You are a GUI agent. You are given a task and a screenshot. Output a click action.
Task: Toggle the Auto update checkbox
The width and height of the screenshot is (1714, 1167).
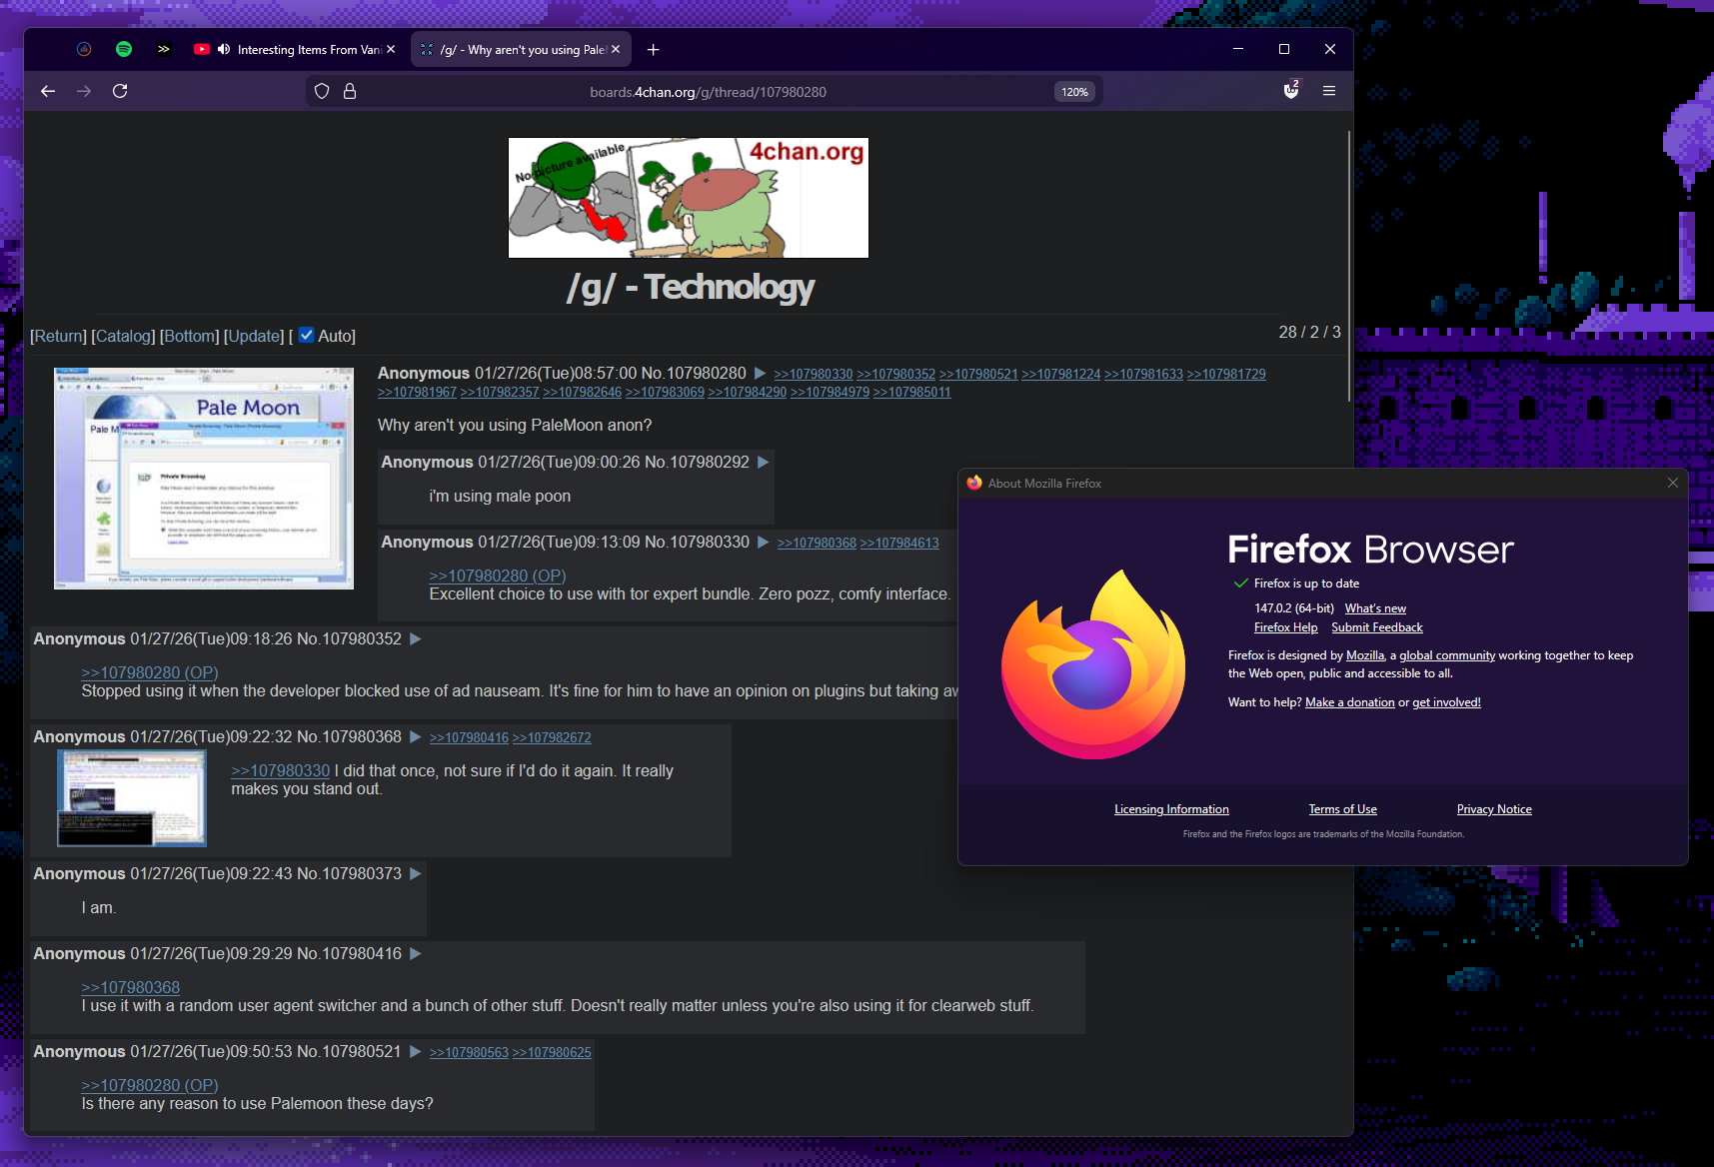[307, 336]
